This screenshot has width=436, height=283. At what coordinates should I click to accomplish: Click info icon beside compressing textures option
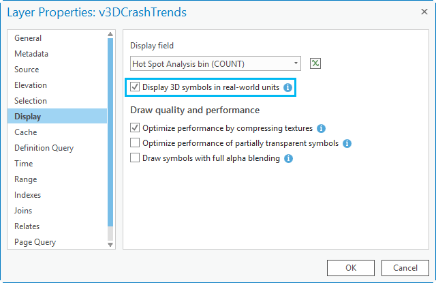coord(322,128)
